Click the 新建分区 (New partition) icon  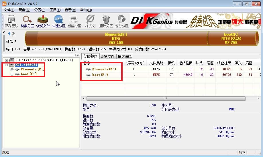pyautogui.click(x=74, y=21)
